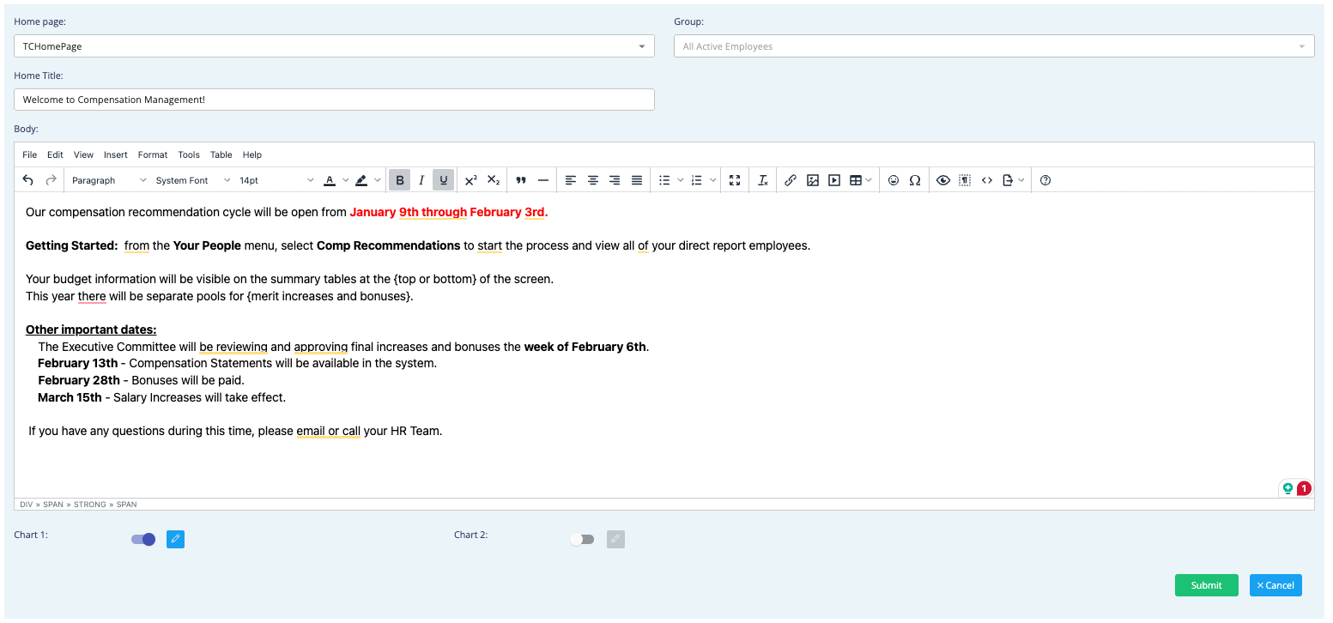This screenshot has height=623, width=1333.
Task: Click the green Submit button
Action: click(1206, 585)
